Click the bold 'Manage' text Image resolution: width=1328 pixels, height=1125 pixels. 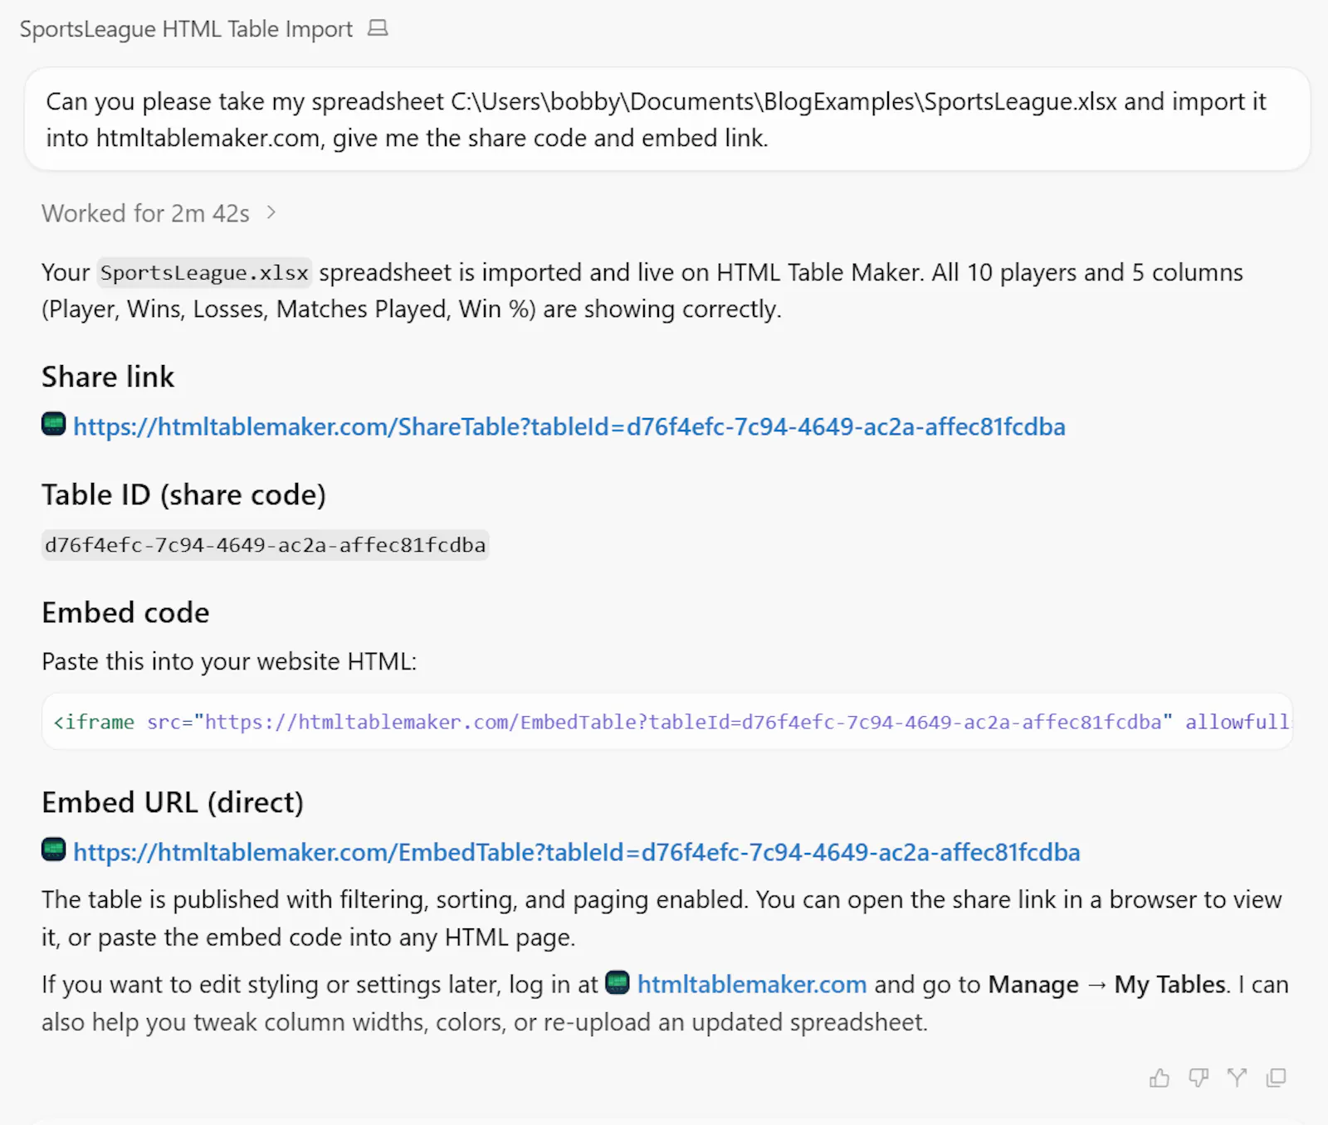coord(1033,984)
